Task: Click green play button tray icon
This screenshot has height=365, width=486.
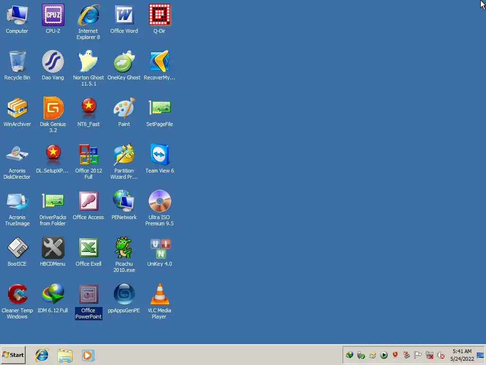Action: point(383,355)
